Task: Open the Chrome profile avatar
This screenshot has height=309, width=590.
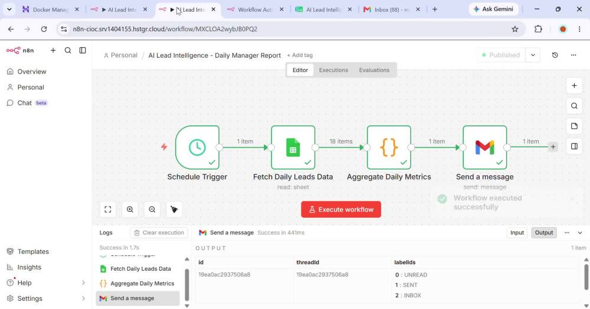Action: 563,29
